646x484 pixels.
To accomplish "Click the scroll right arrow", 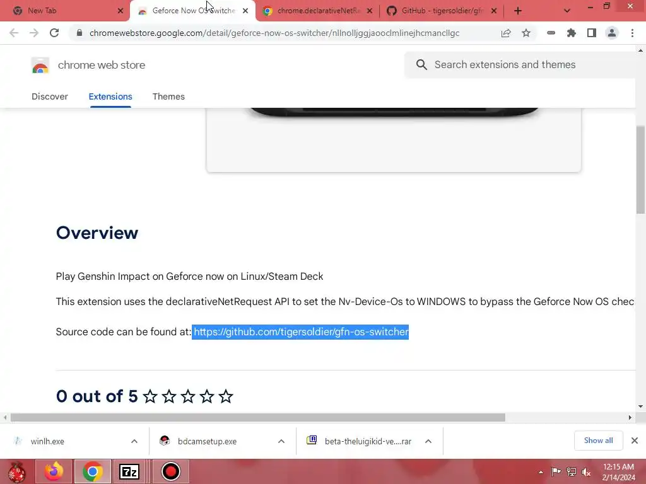I will [x=630, y=417].
